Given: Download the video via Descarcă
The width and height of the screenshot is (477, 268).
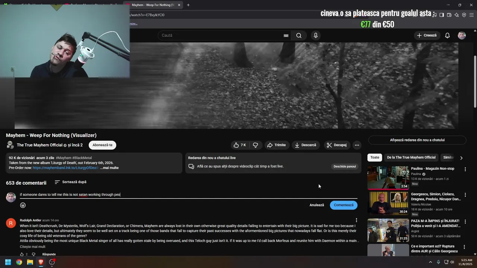Looking at the screenshot, I should (305, 145).
